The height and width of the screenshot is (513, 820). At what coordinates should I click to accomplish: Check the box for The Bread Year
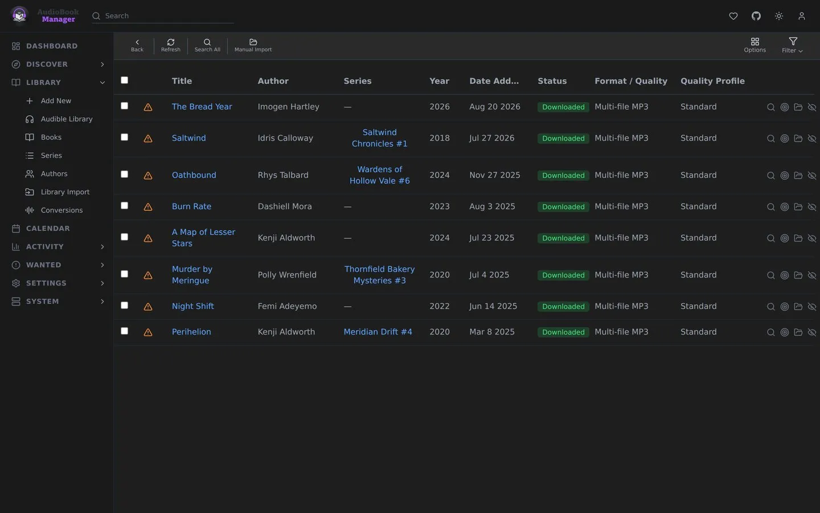124,106
